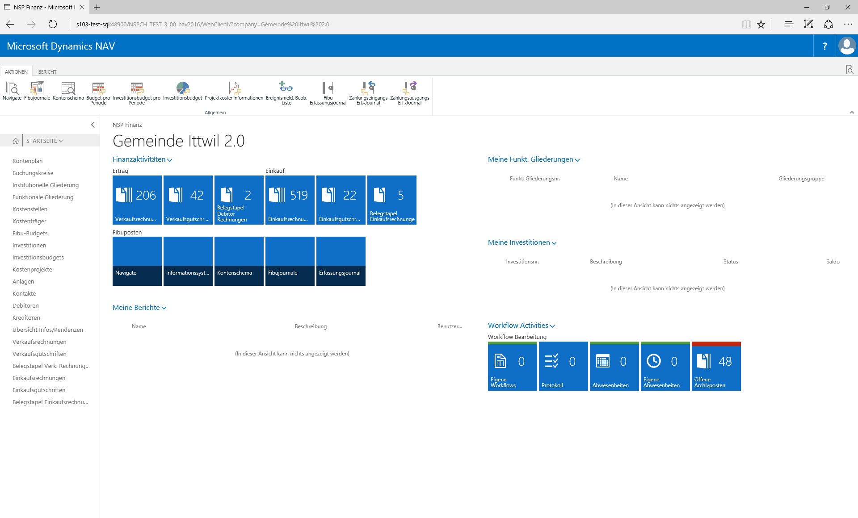Collapse the ribbon with the chevron

[x=852, y=112]
